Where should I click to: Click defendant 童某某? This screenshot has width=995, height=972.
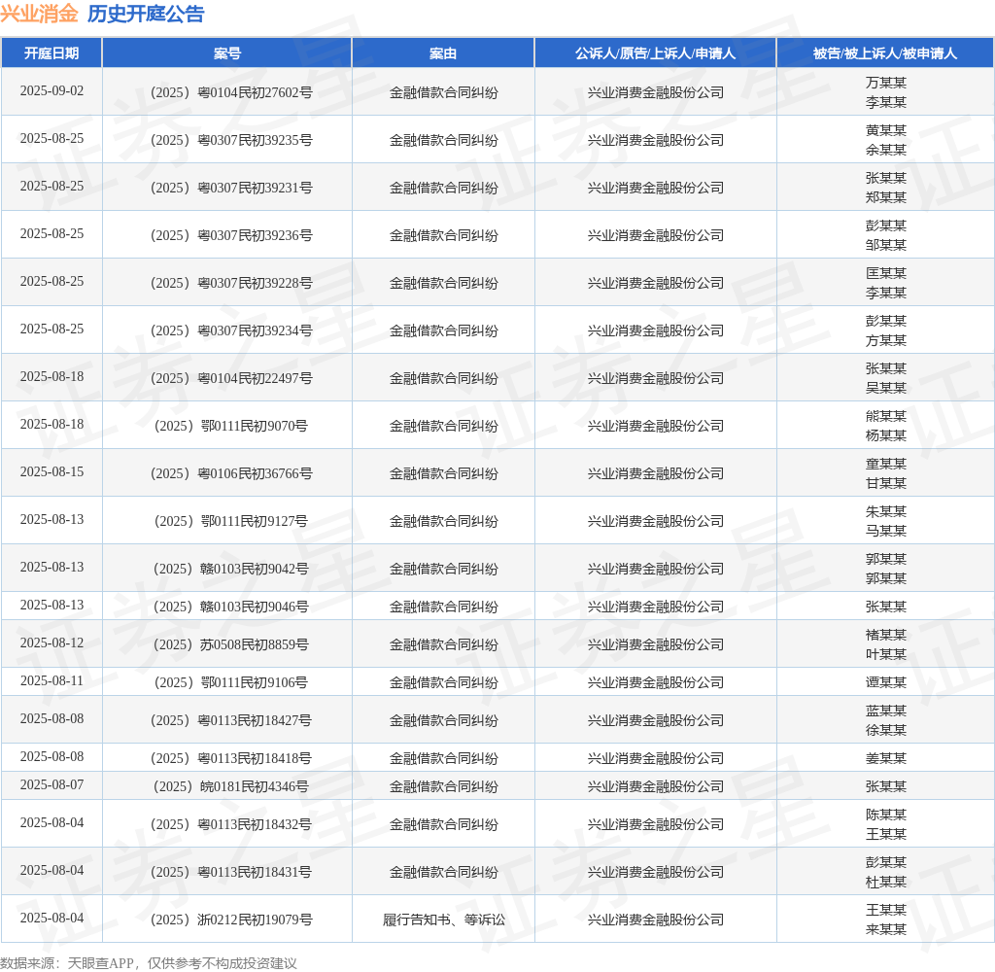point(886,464)
